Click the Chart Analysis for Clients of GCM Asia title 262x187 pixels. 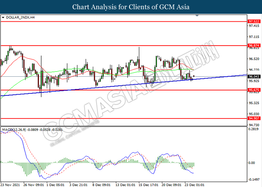(x=131, y=7)
